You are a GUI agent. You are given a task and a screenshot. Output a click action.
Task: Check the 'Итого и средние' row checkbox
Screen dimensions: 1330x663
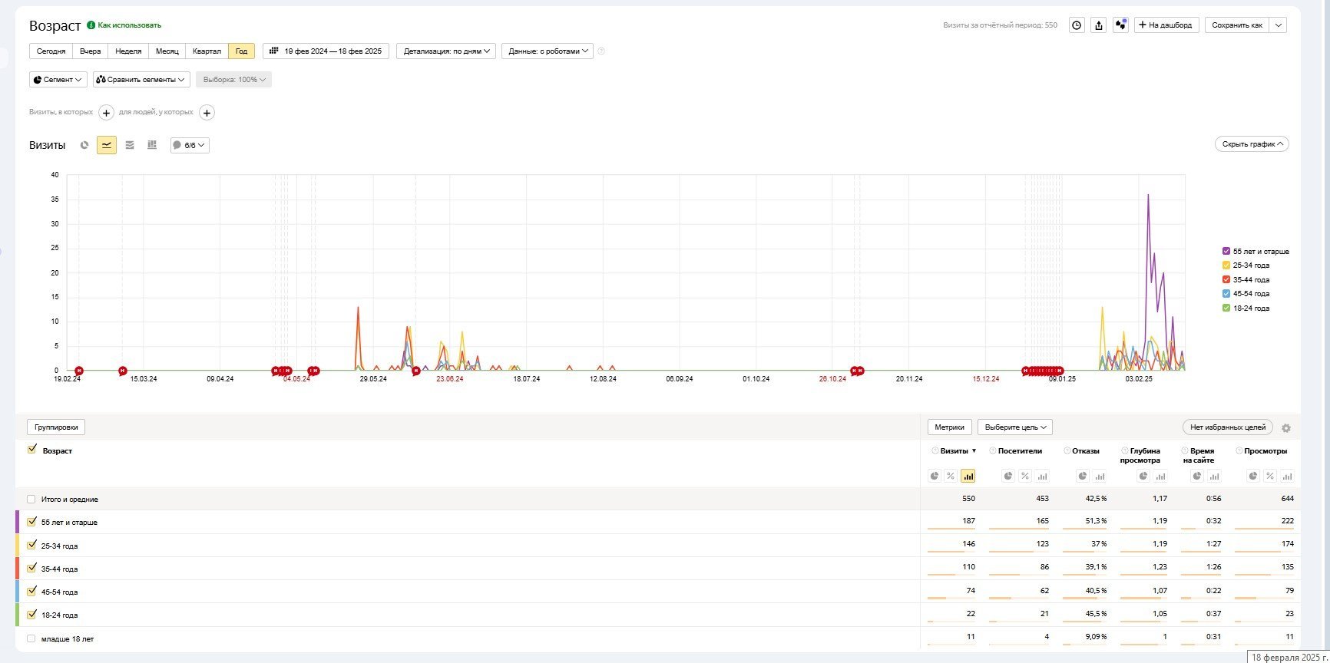tap(31, 499)
